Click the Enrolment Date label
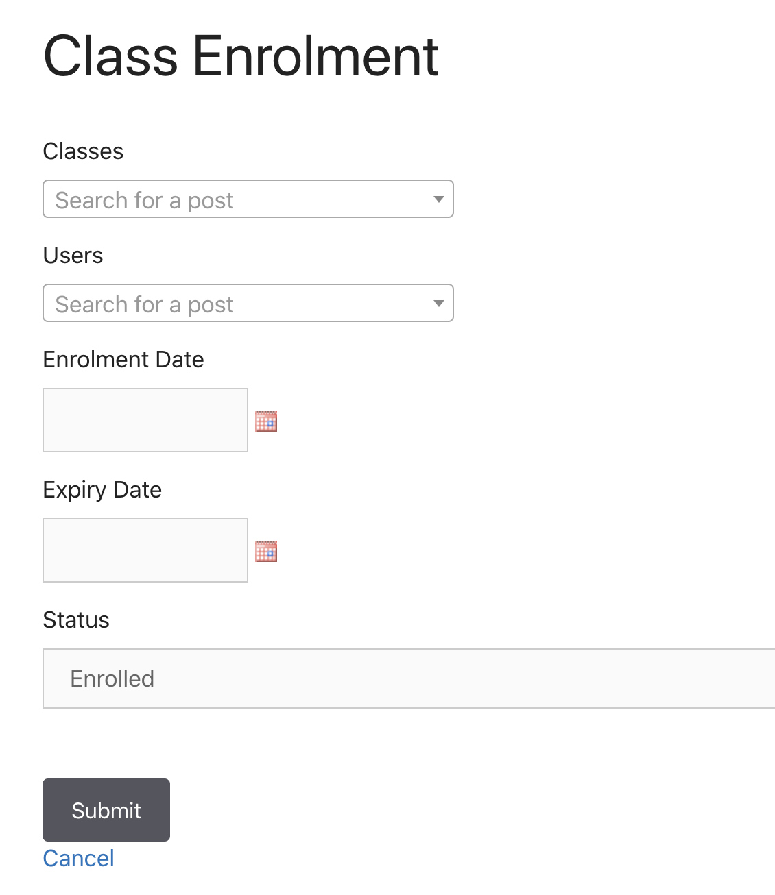Screen dimensions: 775x895 (123, 359)
